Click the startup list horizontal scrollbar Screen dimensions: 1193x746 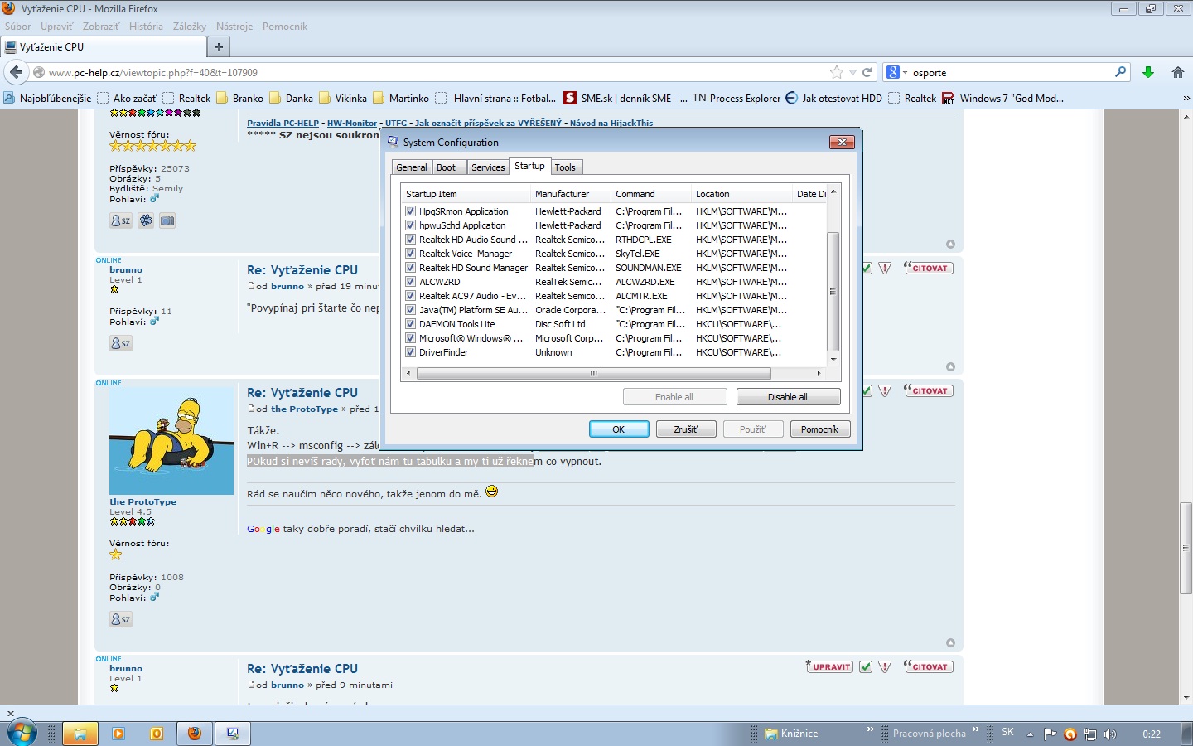(594, 374)
